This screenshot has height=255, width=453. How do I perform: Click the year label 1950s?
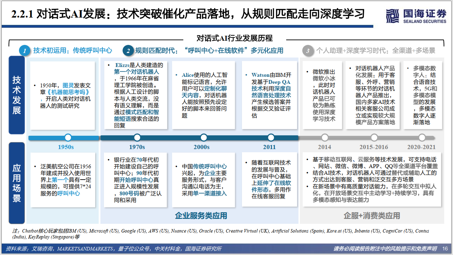(66, 147)
